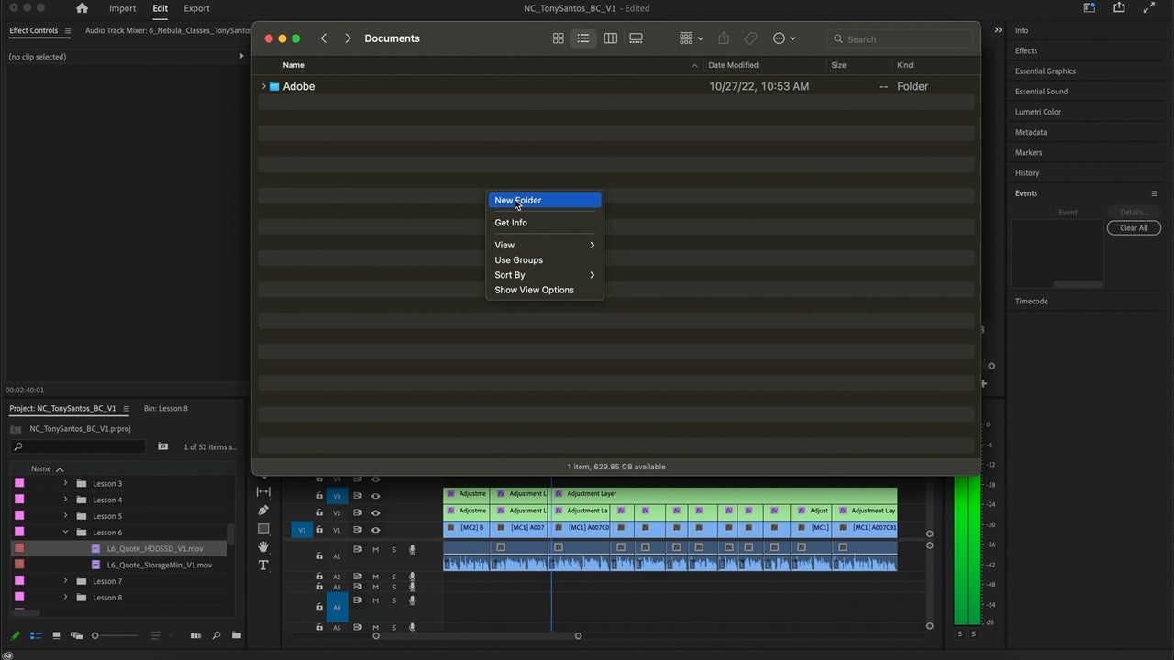The image size is (1174, 660).
Task: Select the Ripple Edit tool
Action: [263, 491]
